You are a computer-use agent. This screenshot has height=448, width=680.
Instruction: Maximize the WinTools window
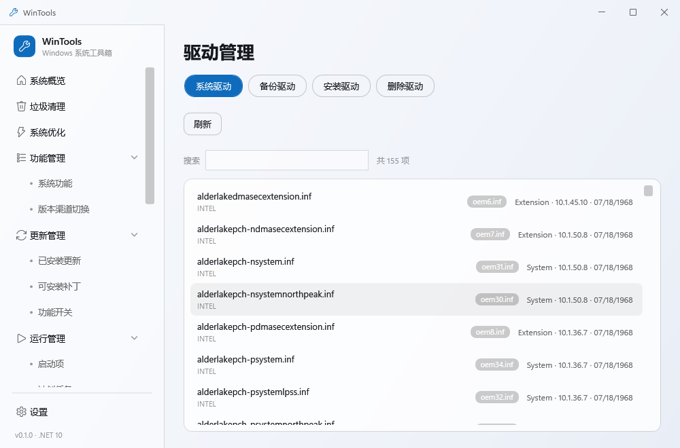pyautogui.click(x=632, y=12)
